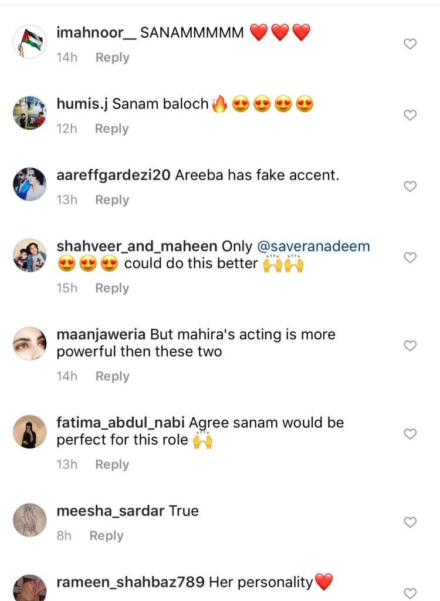View imahnoor__'s flag profile picture
This screenshot has height=601, width=440.
tap(30, 42)
